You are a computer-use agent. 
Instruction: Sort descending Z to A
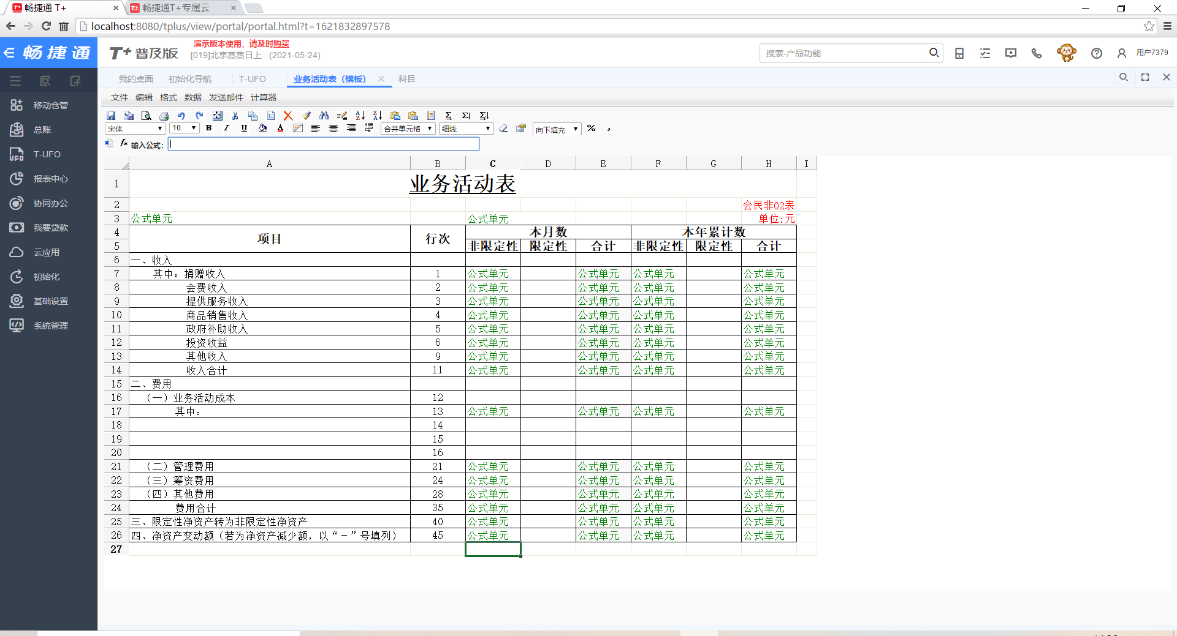pyautogui.click(x=378, y=116)
